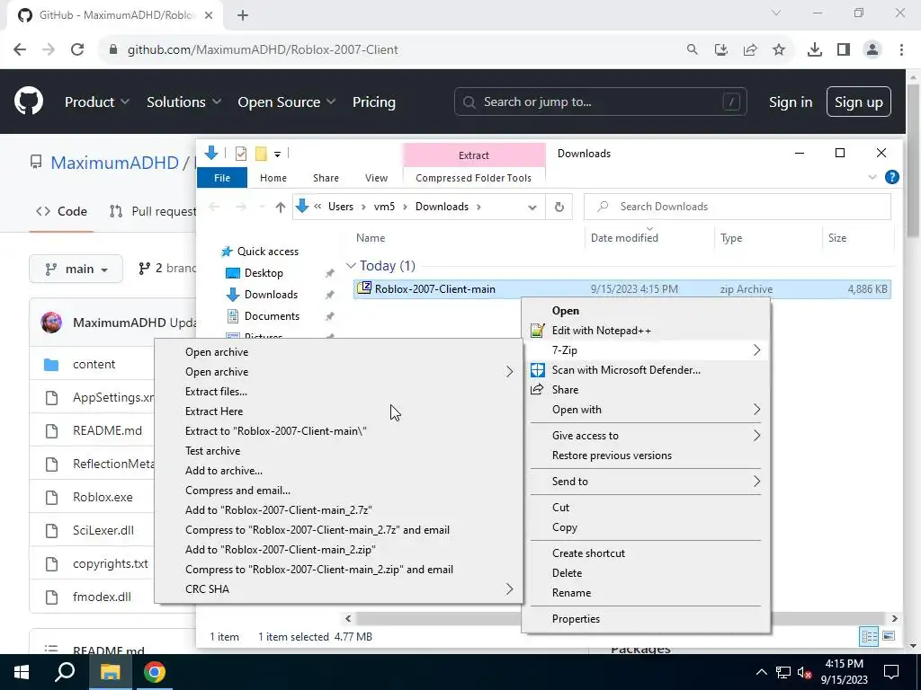
Task: Click Chrome back arrow button
Action: [20, 50]
